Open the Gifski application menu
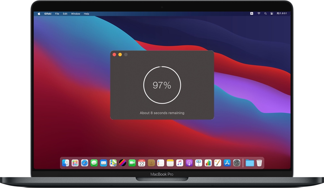Image resolution: width=324 pixels, height=188 pixels. click(x=48, y=14)
